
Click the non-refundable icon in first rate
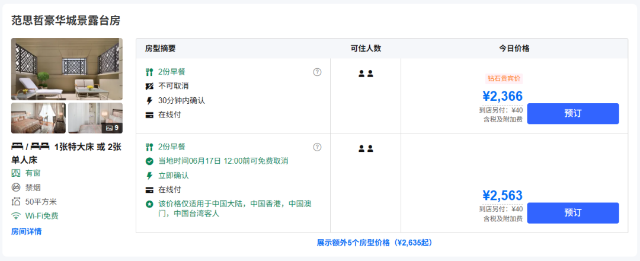coord(149,86)
